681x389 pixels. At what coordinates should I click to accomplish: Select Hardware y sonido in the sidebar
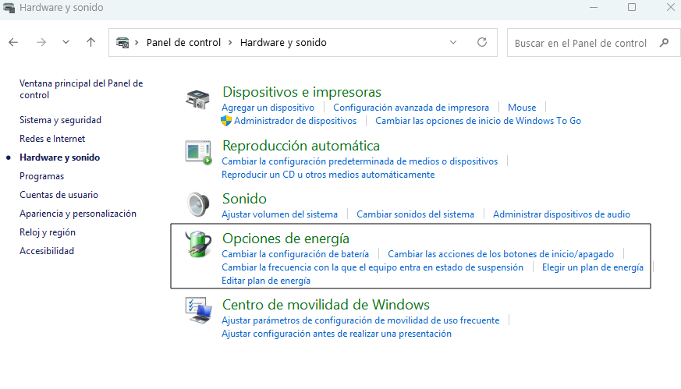[59, 157]
